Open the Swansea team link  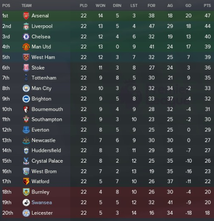pos(42,202)
